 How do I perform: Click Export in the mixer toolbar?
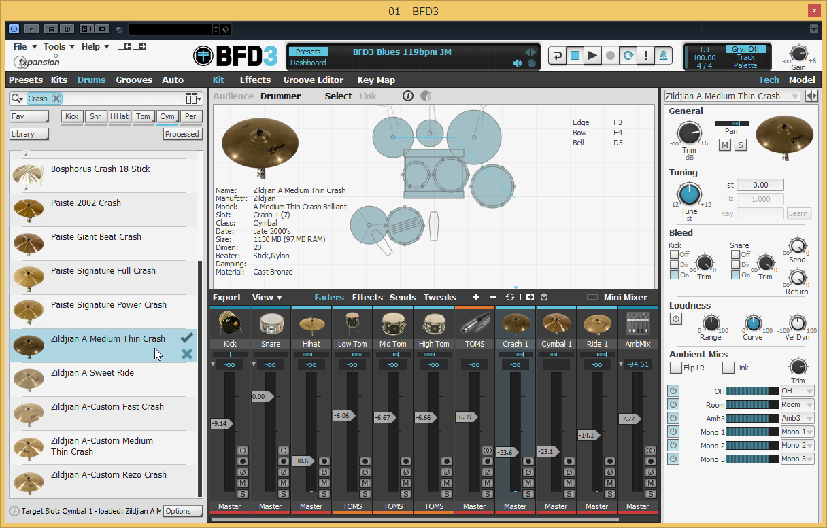(227, 297)
